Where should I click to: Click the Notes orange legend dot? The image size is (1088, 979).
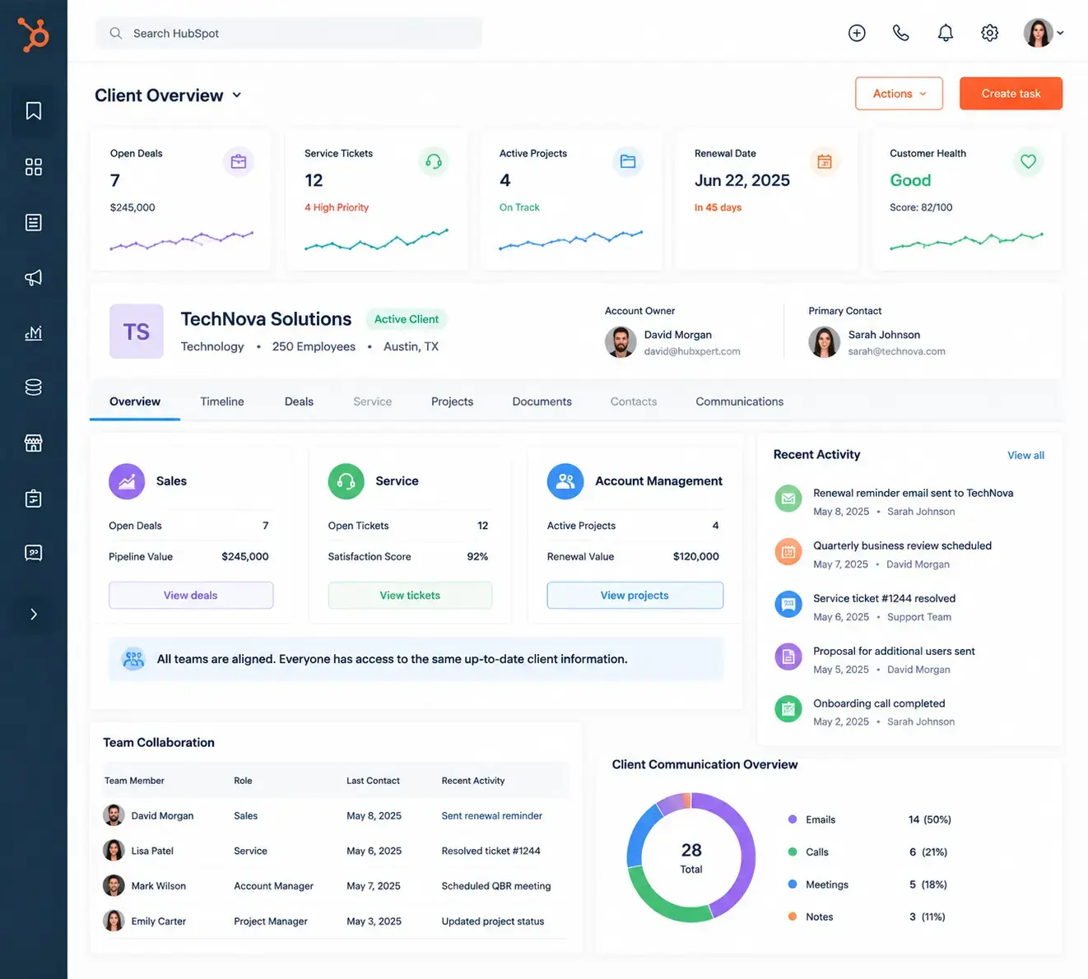click(x=793, y=916)
